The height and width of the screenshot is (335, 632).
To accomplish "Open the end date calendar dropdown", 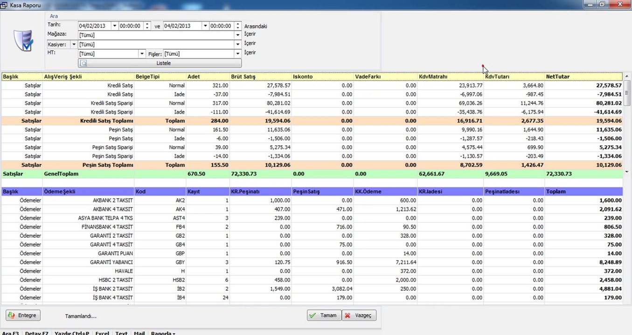I will pyautogui.click(x=205, y=26).
